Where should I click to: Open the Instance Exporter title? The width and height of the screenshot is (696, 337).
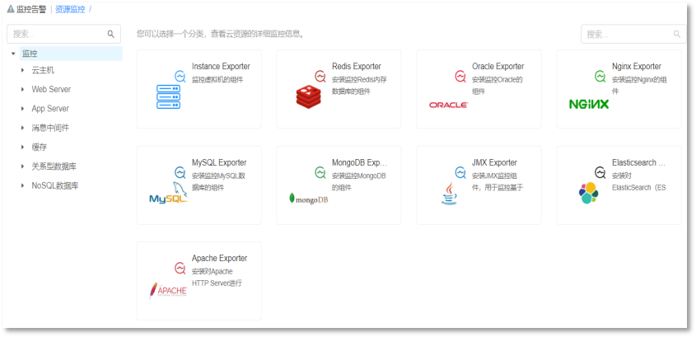221,66
